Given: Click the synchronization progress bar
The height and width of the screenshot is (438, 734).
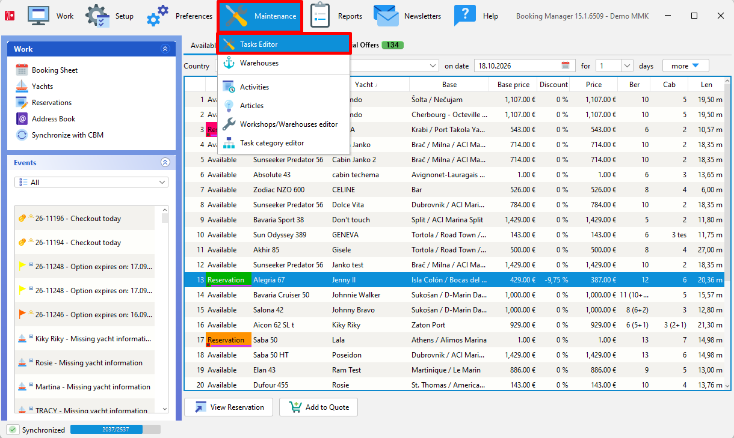Looking at the screenshot, I should pyautogui.click(x=116, y=430).
